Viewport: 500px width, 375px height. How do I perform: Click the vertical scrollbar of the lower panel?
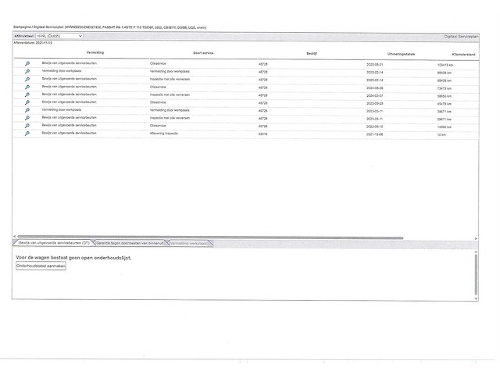(476, 273)
